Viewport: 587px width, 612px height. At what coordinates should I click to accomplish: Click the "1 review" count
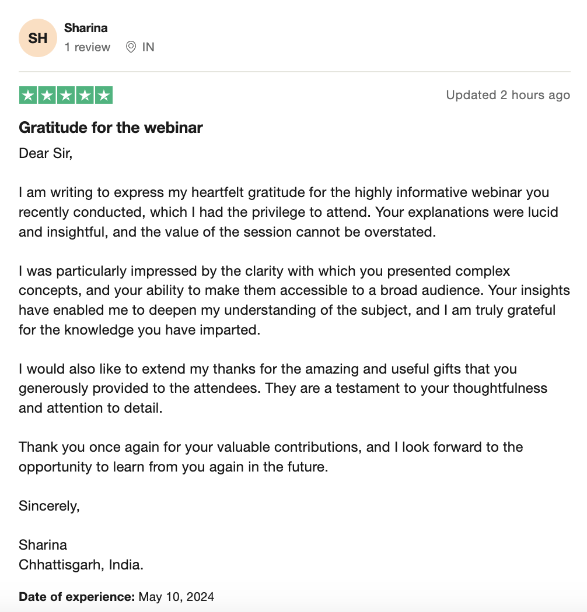coord(88,47)
